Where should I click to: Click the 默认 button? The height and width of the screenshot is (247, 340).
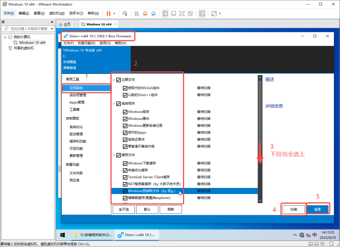pos(147,210)
